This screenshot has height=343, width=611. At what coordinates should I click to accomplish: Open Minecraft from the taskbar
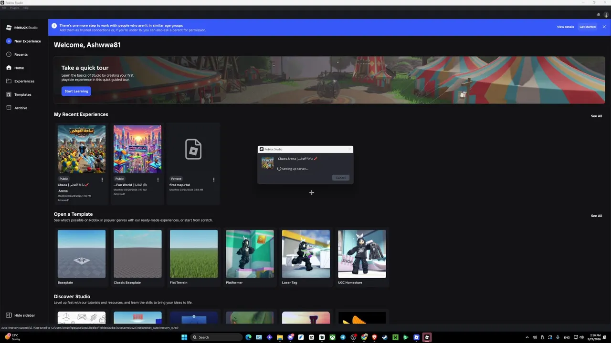click(395, 337)
